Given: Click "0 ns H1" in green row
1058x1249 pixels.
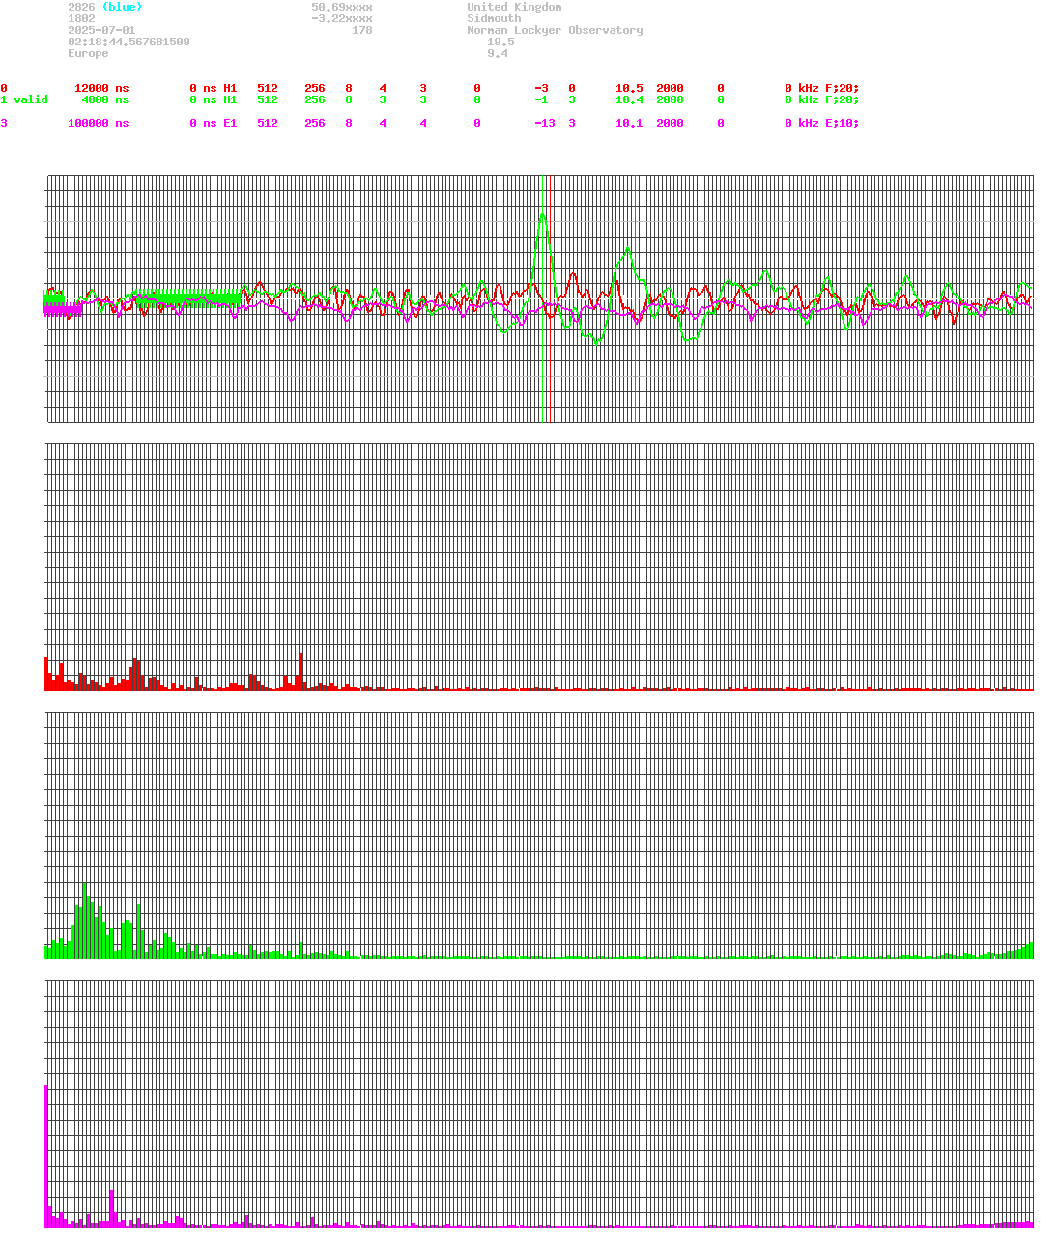Looking at the screenshot, I should (x=214, y=99).
